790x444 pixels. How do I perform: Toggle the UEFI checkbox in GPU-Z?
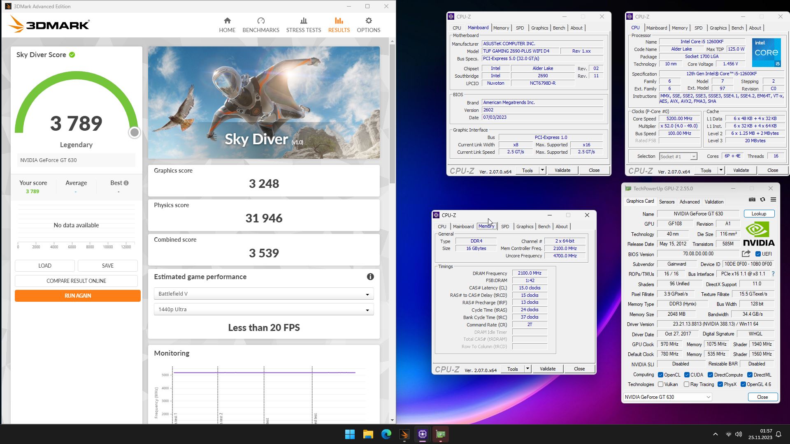pyautogui.click(x=758, y=254)
